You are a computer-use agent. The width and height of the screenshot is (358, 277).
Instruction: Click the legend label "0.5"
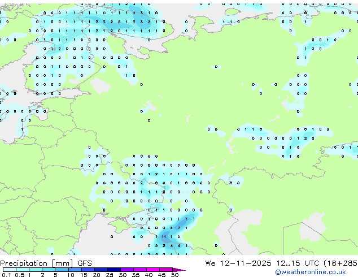[x=19, y=275]
